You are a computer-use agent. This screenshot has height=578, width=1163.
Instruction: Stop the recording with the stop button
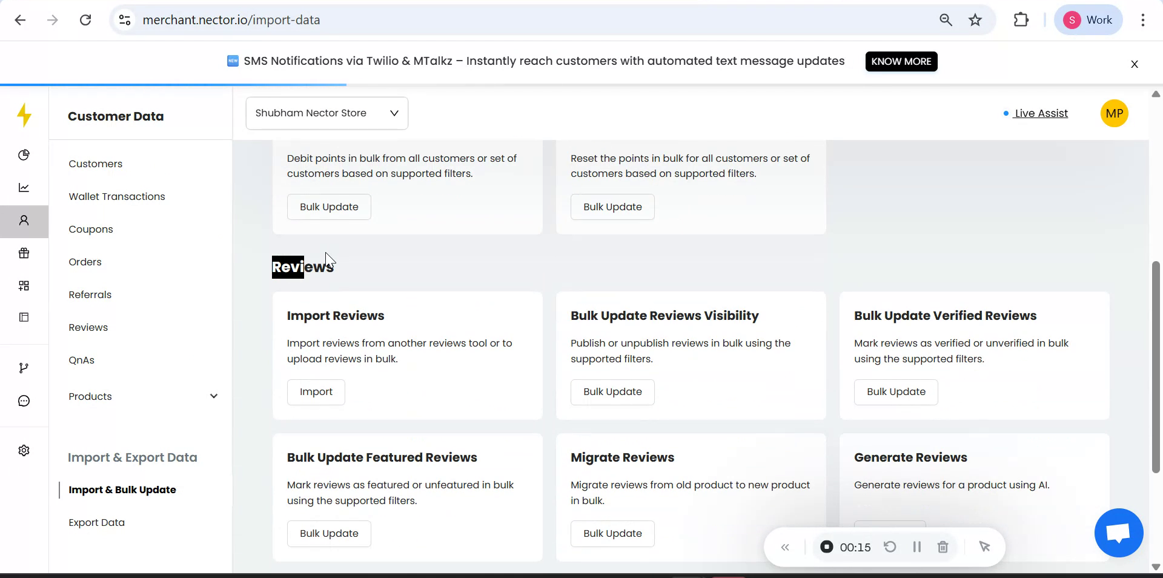click(826, 547)
